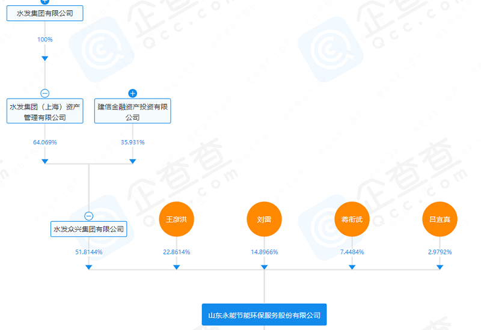Click the 2.9792% shareholding label
Screen dimensions: 481x330
(x=440, y=252)
